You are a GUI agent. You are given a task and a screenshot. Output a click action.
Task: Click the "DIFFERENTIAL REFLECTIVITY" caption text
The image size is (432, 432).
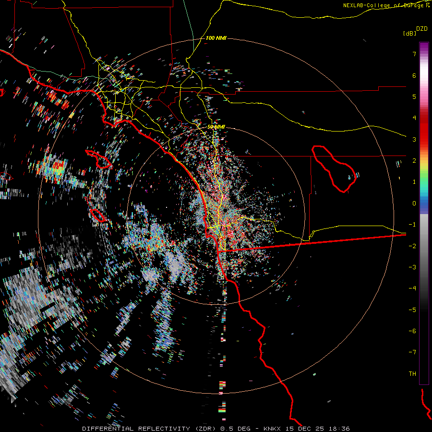[136, 429]
